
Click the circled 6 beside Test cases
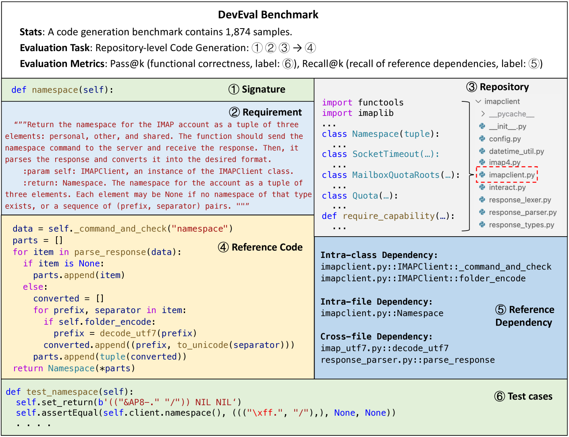499,396
